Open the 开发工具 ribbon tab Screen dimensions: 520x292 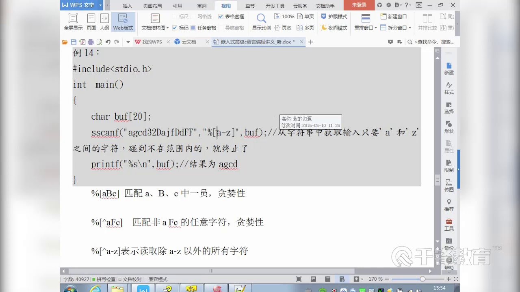click(275, 6)
